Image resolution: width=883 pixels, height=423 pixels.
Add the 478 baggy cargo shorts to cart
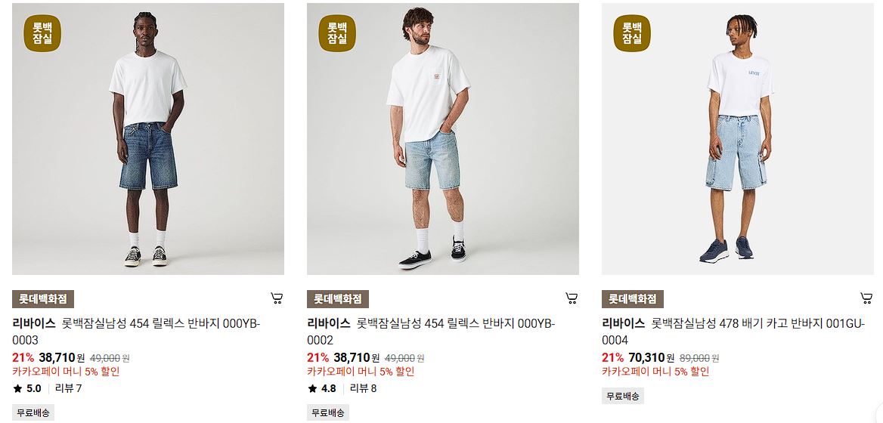pyautogui.click(x=866, y=298)
